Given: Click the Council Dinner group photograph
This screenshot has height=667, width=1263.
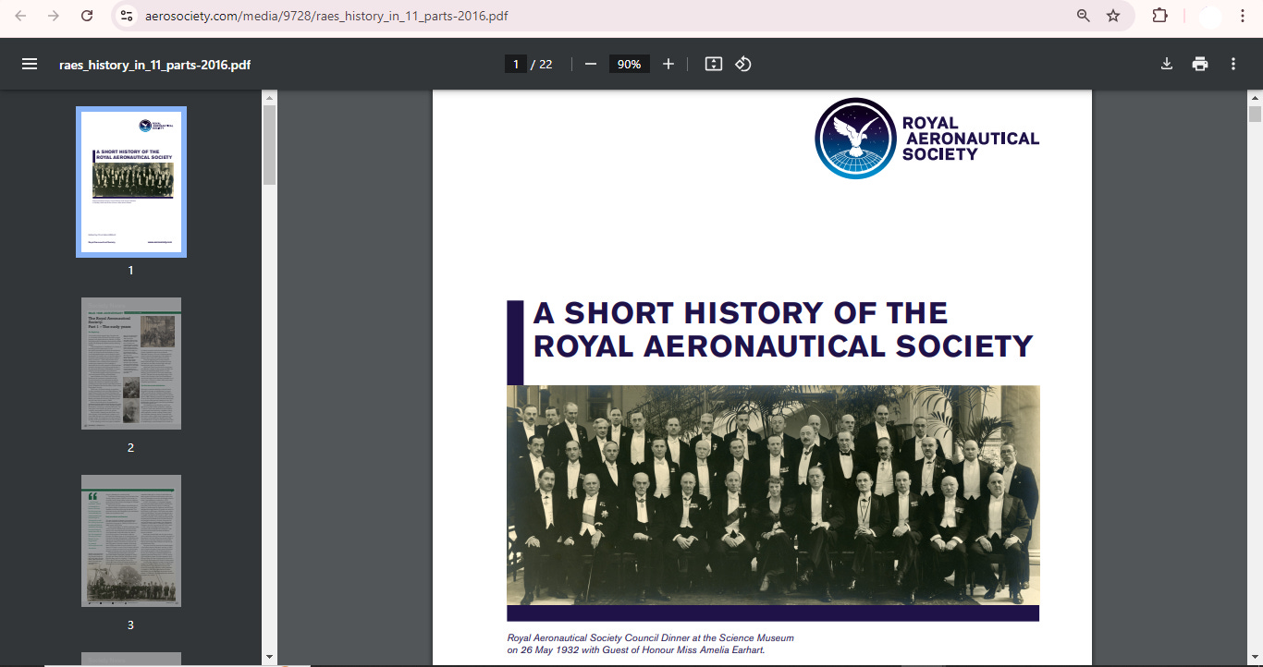Looking at the screenshot, I should [x=773, y=495].
